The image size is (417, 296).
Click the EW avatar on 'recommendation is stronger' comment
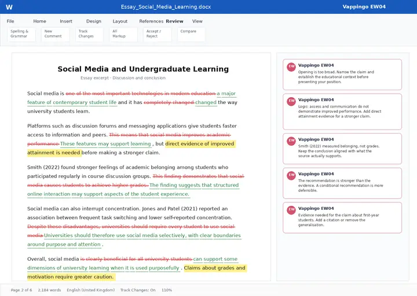tap(291, 175)
